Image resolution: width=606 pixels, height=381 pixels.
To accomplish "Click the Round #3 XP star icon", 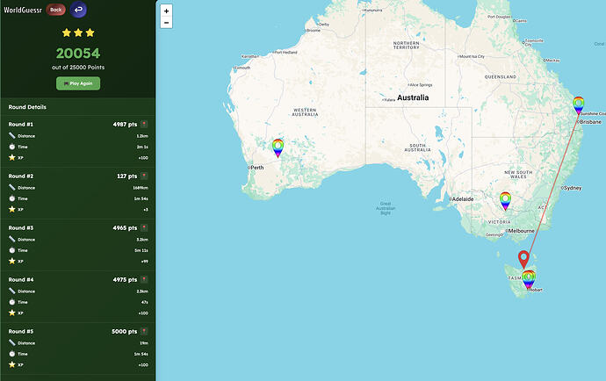I will [12, 261].
